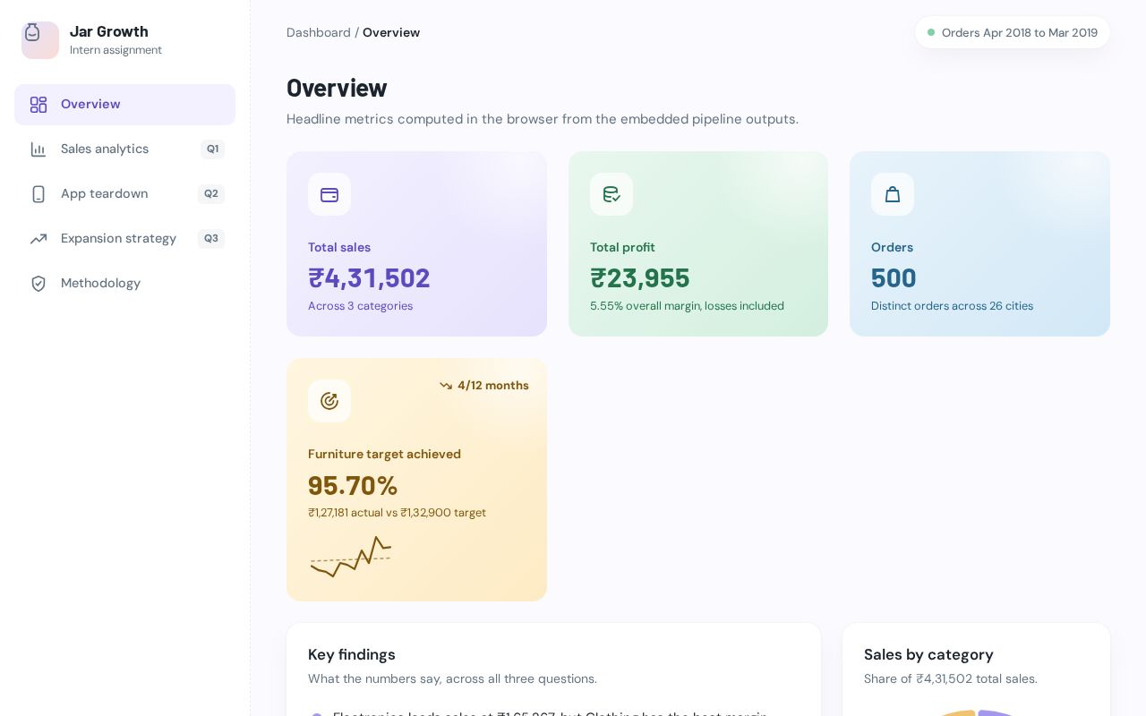Image resolution: width=1146 pixels, height=716 pixels.
Task: Click the Sales analytics bar chart icon
Action: coord(38,149)
